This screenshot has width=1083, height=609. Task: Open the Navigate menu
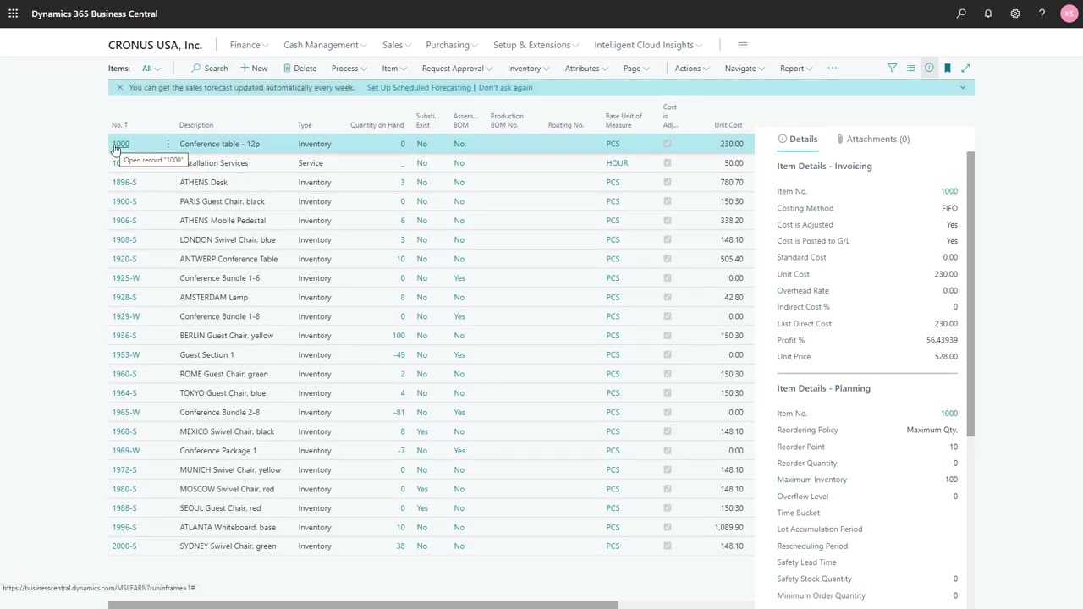[x=745, y=69]
